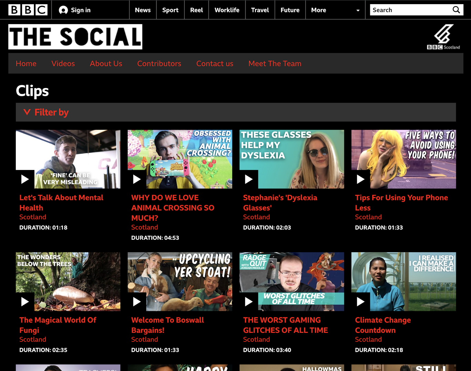Image resolution: width=471 pixels, height=371 pixels.
Task: Click Scotland under Gaming Glitches clip
Action: pyautogui.click(x=256, y=339)
